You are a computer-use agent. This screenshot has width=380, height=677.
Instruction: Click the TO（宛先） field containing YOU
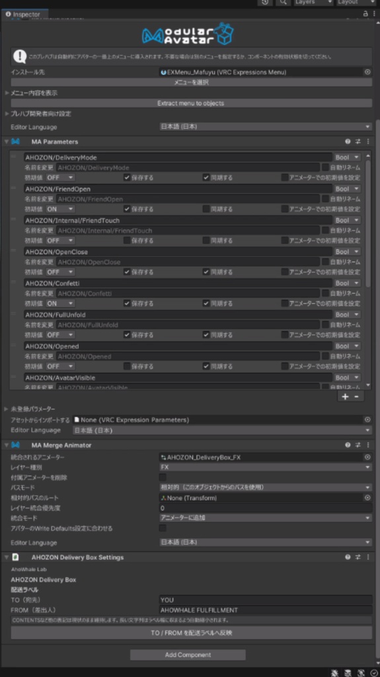[x=266, y=600]
